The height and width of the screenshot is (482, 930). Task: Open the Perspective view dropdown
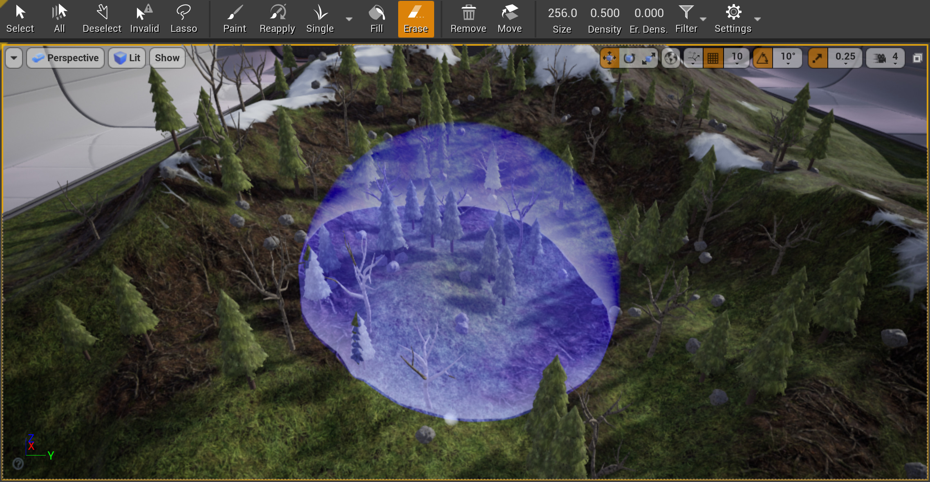pos(65,58)
